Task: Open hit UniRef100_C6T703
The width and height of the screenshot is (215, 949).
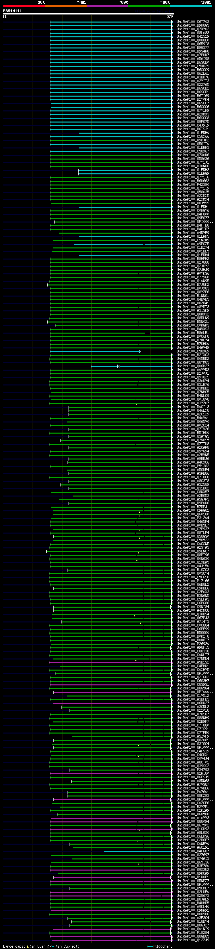Action: point(193,22)
